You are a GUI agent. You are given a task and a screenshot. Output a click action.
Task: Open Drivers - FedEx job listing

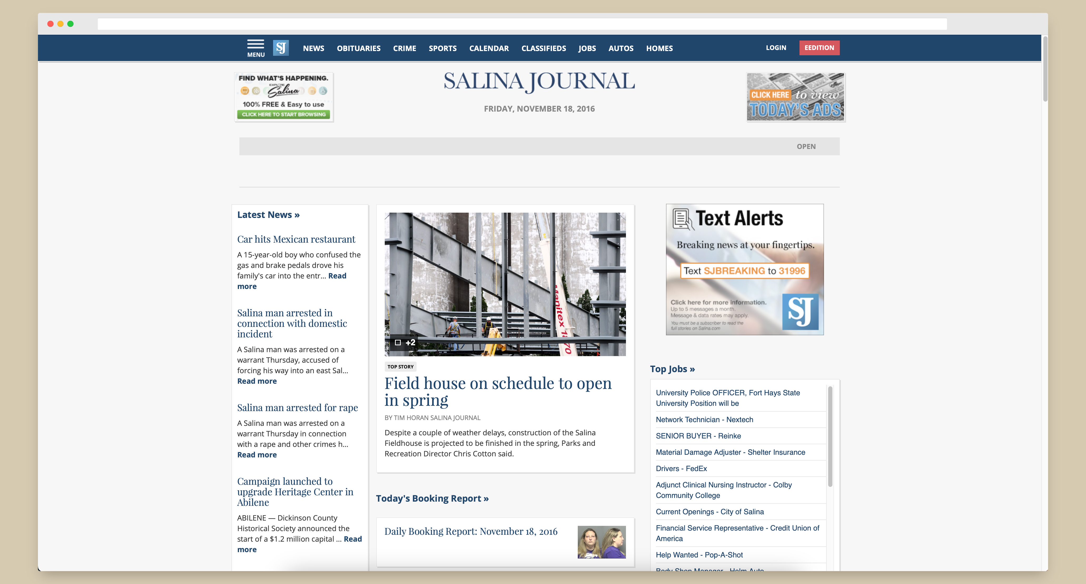(681, 468)
